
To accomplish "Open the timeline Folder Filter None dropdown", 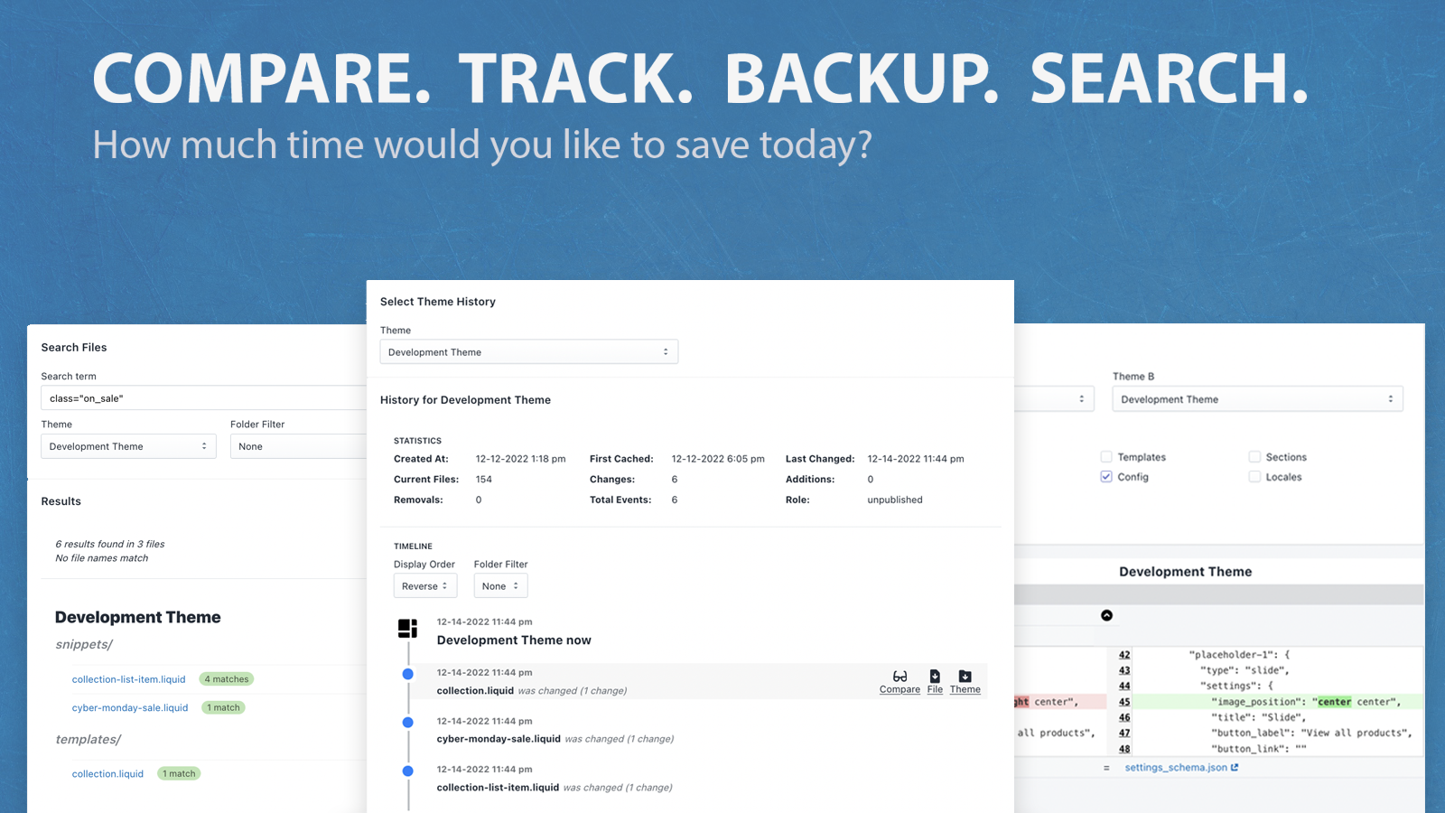I will pyautogui.click(x=500, y=586).
